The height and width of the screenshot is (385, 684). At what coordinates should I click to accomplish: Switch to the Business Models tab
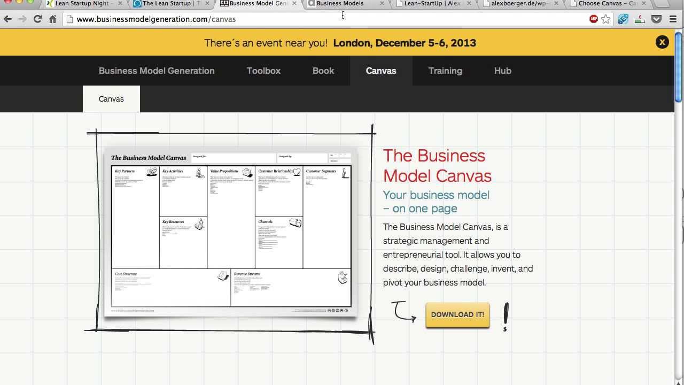(x=345, y=3)
